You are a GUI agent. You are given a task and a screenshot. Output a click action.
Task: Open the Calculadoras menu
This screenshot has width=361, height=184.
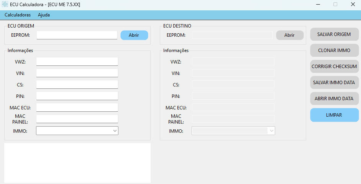click(18, 15)
